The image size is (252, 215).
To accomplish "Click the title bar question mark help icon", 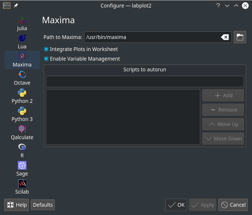I will (218, 6).
